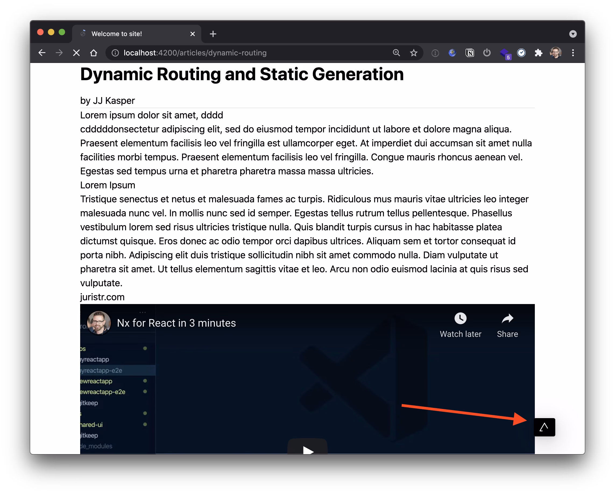The height and width of the screenshot is (494, 615).
Task: Open the purple extension with badge 5
Action: coord(505,53)
